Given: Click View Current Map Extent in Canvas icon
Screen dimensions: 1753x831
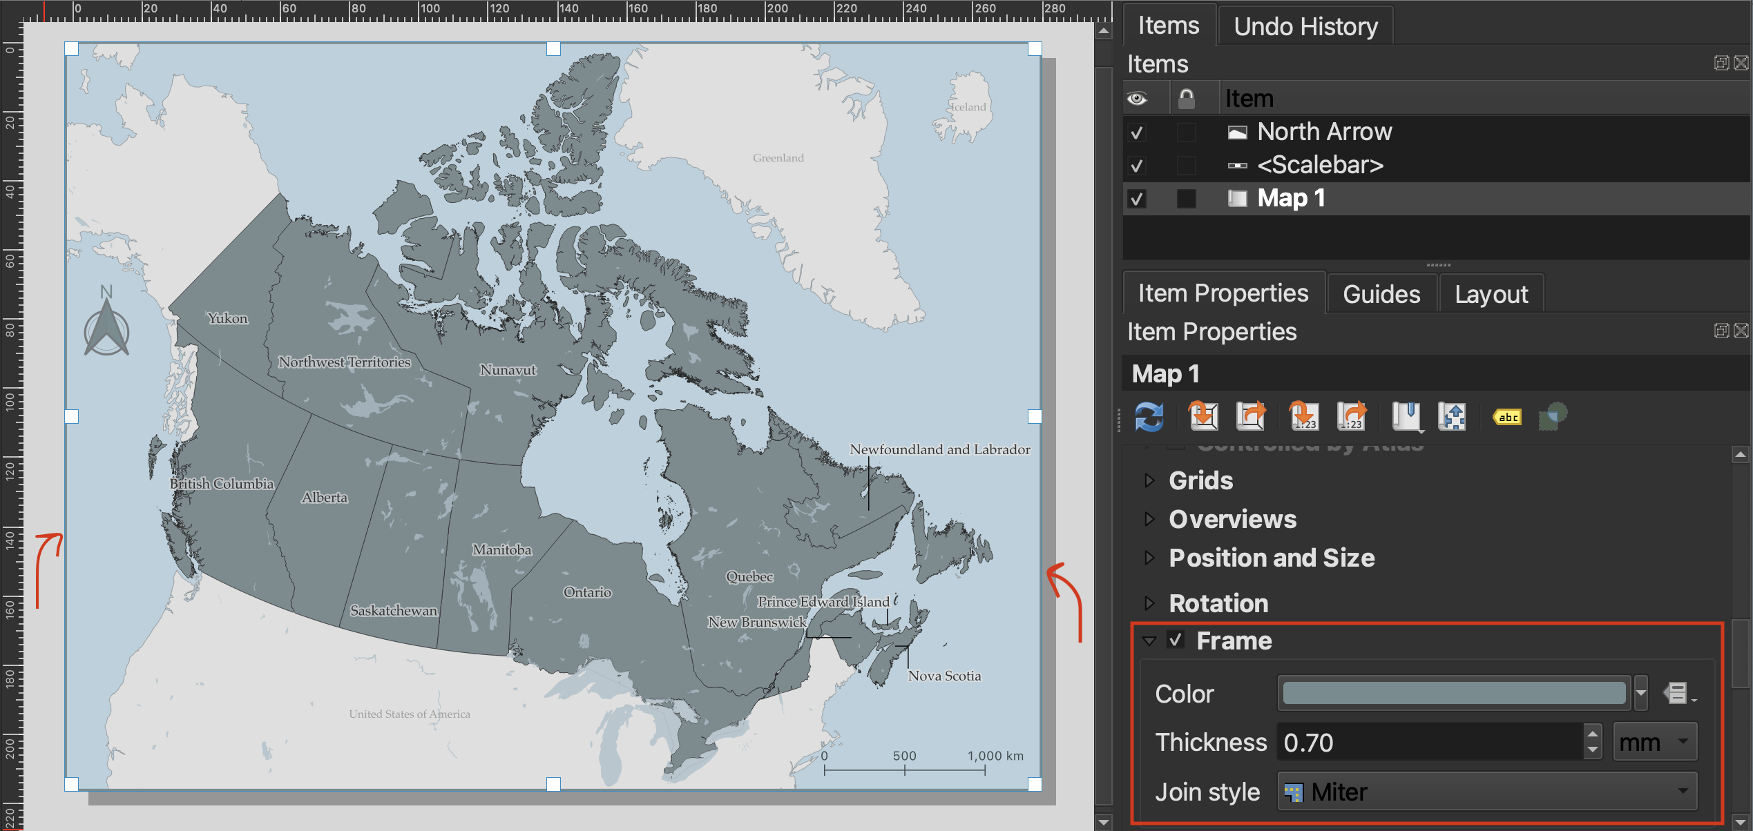Looking at the screenshot, I should pos(1251,417).
